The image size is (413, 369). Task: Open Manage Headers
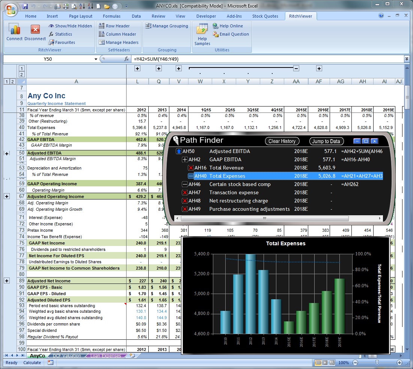118,42
